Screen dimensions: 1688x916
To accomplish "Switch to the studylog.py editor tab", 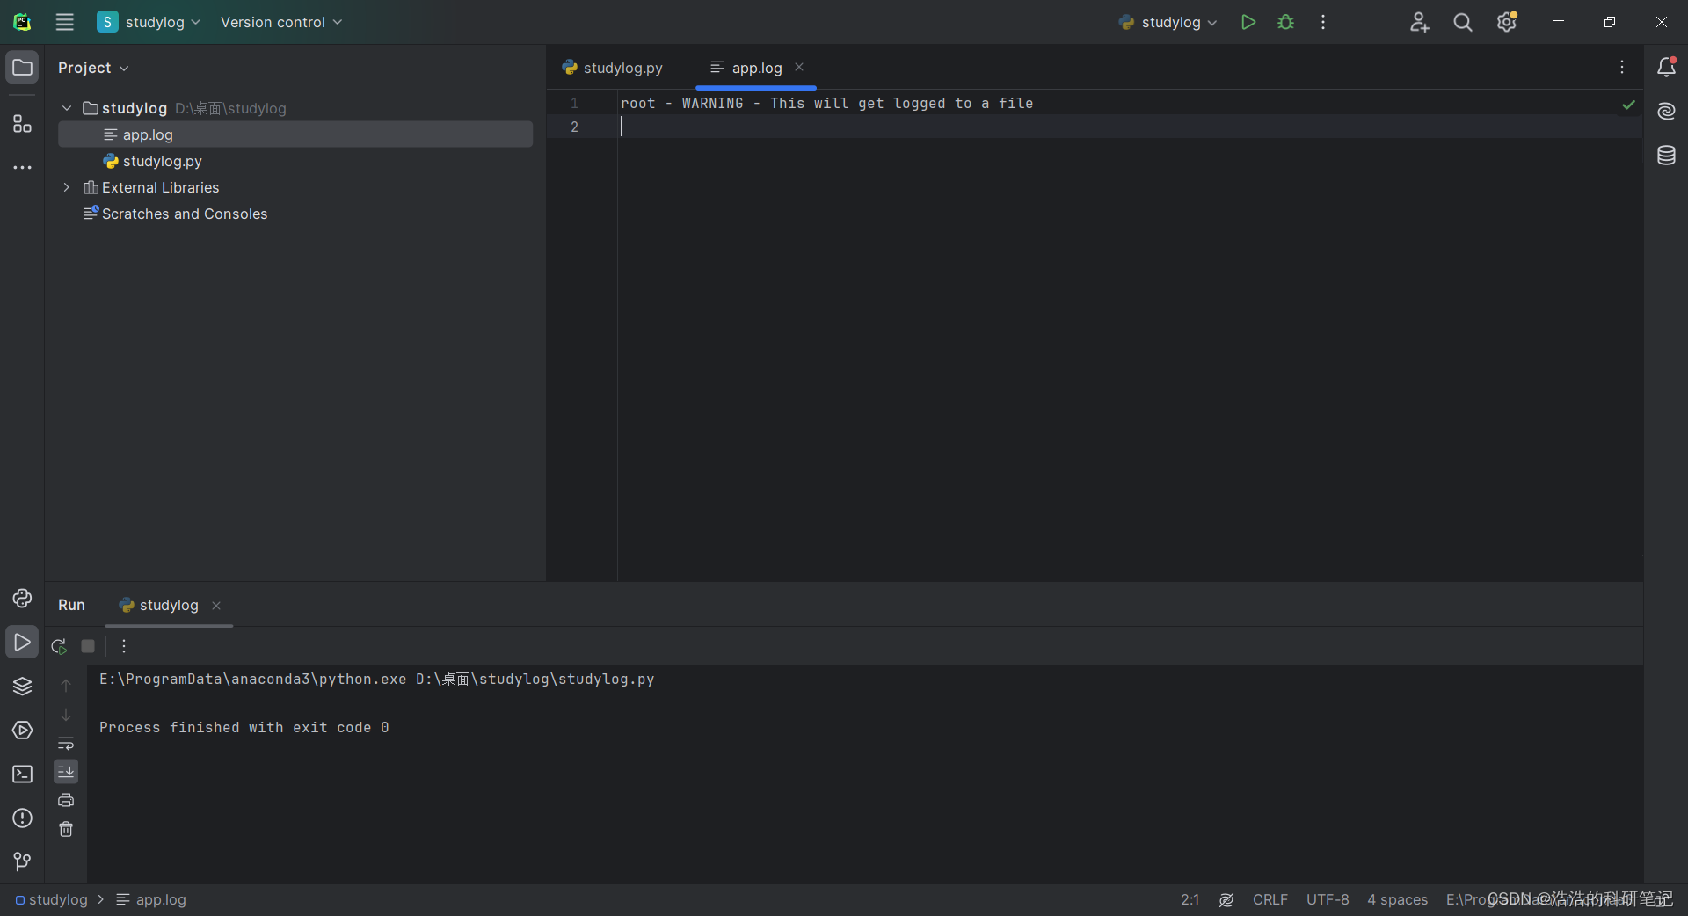I will coord(613,68).
